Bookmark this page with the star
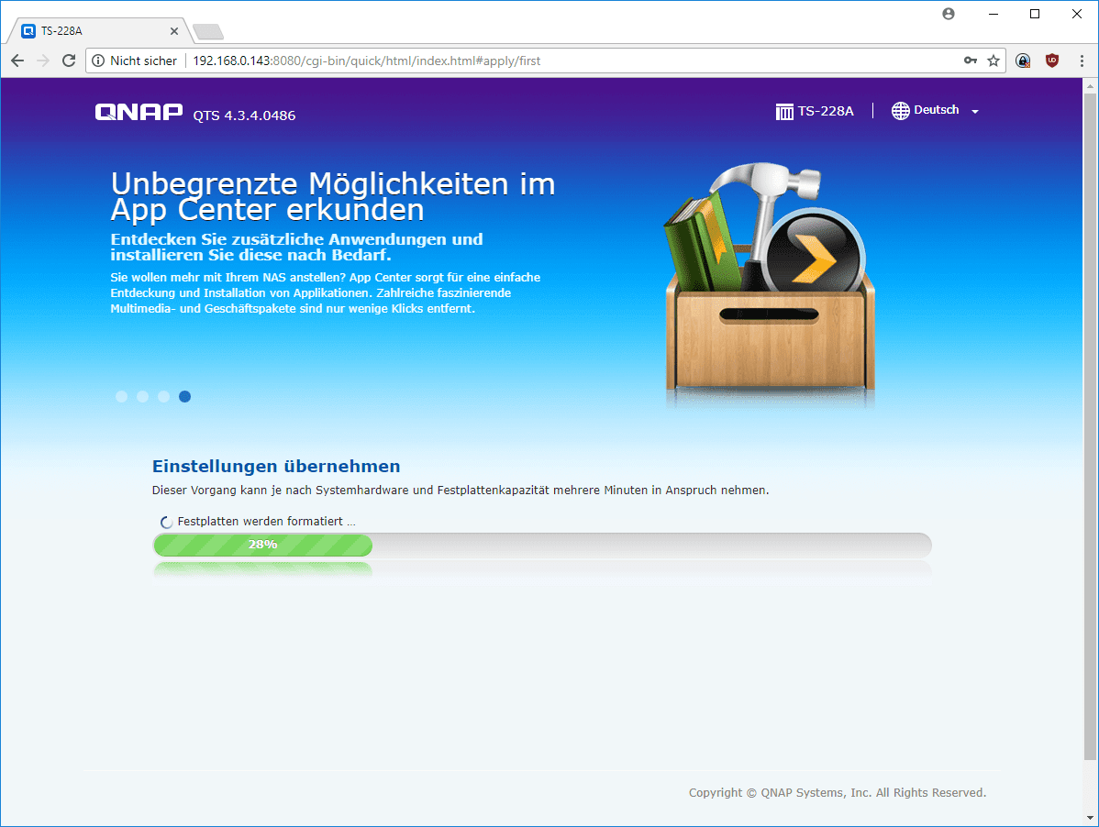This screenshot has height=827, width=1099. click(994, 61)
